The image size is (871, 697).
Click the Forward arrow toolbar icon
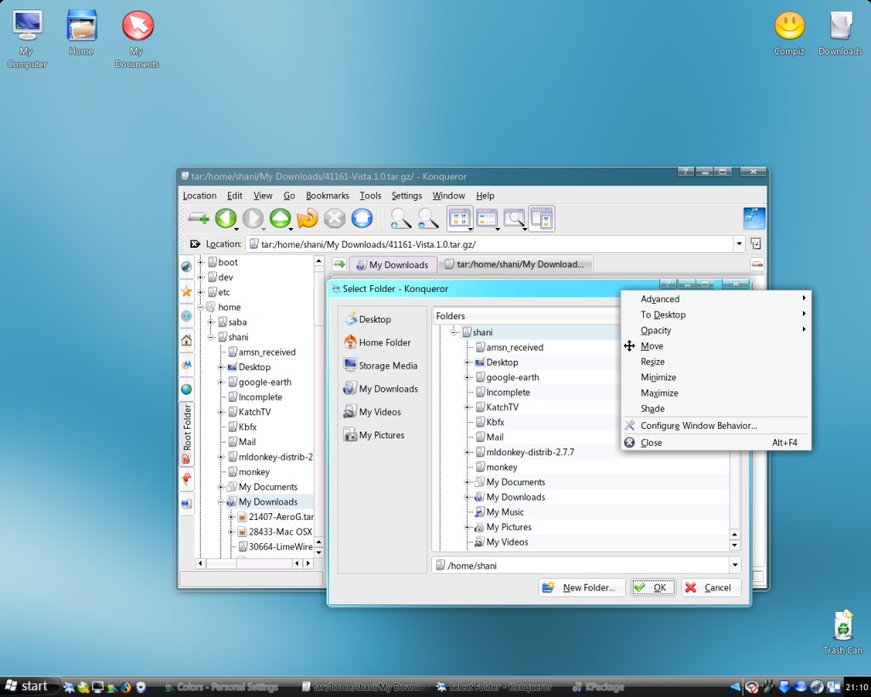click(253, 219)
